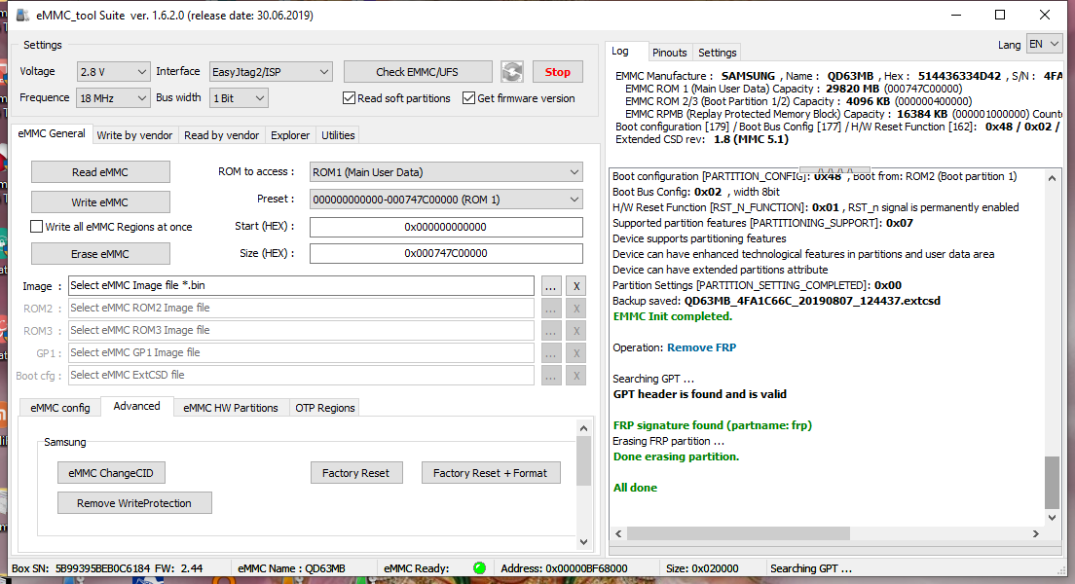Click 'Remove FRP' operation text in log
The width and height of the screenshot is (1075, 584).
coord(701,347)
